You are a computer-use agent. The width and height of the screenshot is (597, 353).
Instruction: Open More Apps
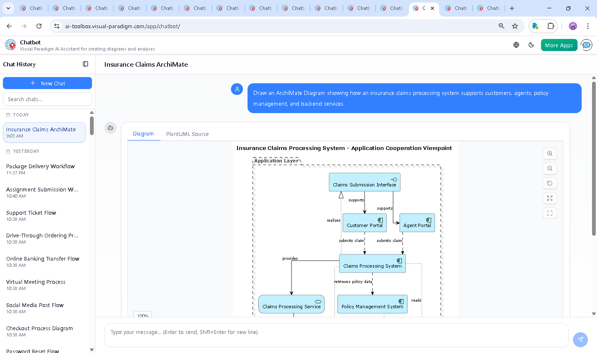pos(559,45)
